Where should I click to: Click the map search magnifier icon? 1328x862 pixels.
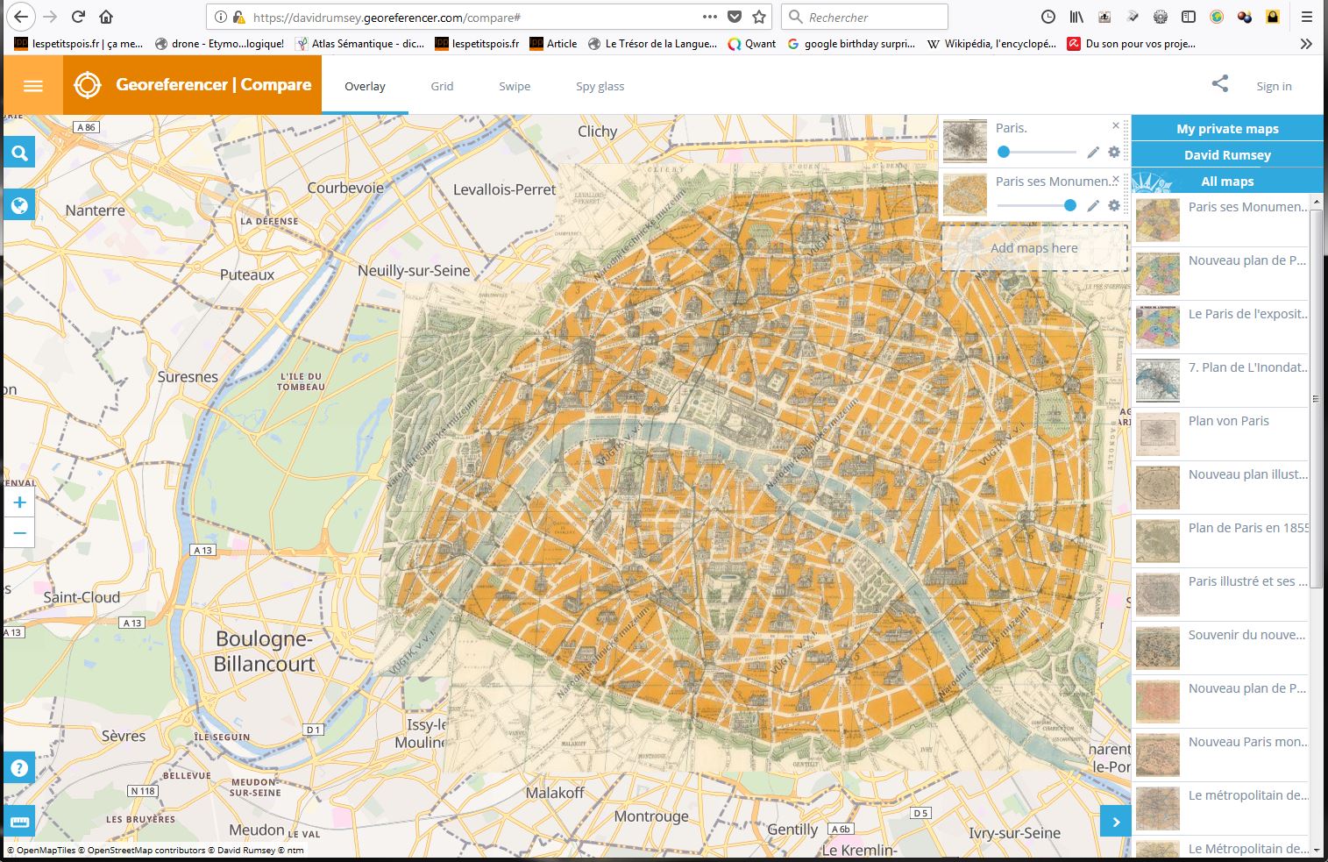click(19, 153)
